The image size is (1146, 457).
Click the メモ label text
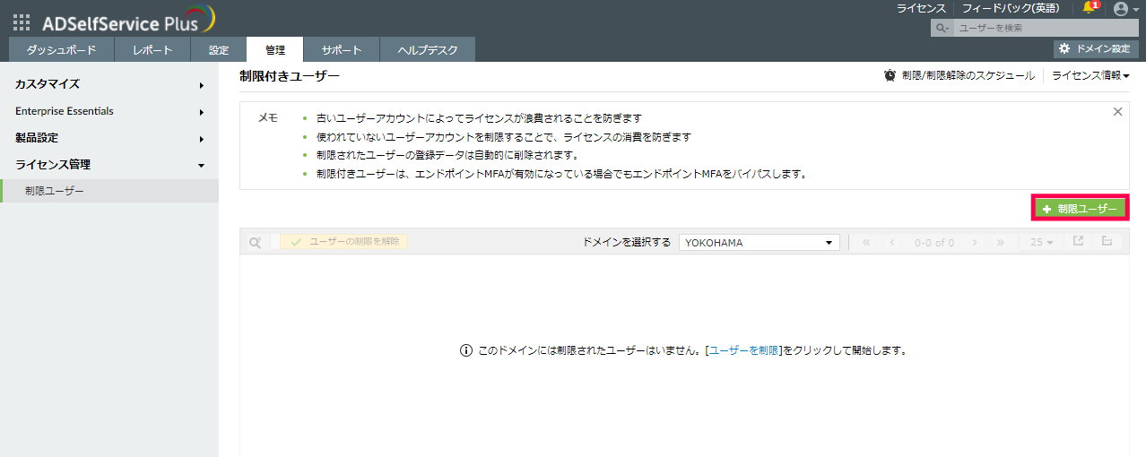coord(267,118)
